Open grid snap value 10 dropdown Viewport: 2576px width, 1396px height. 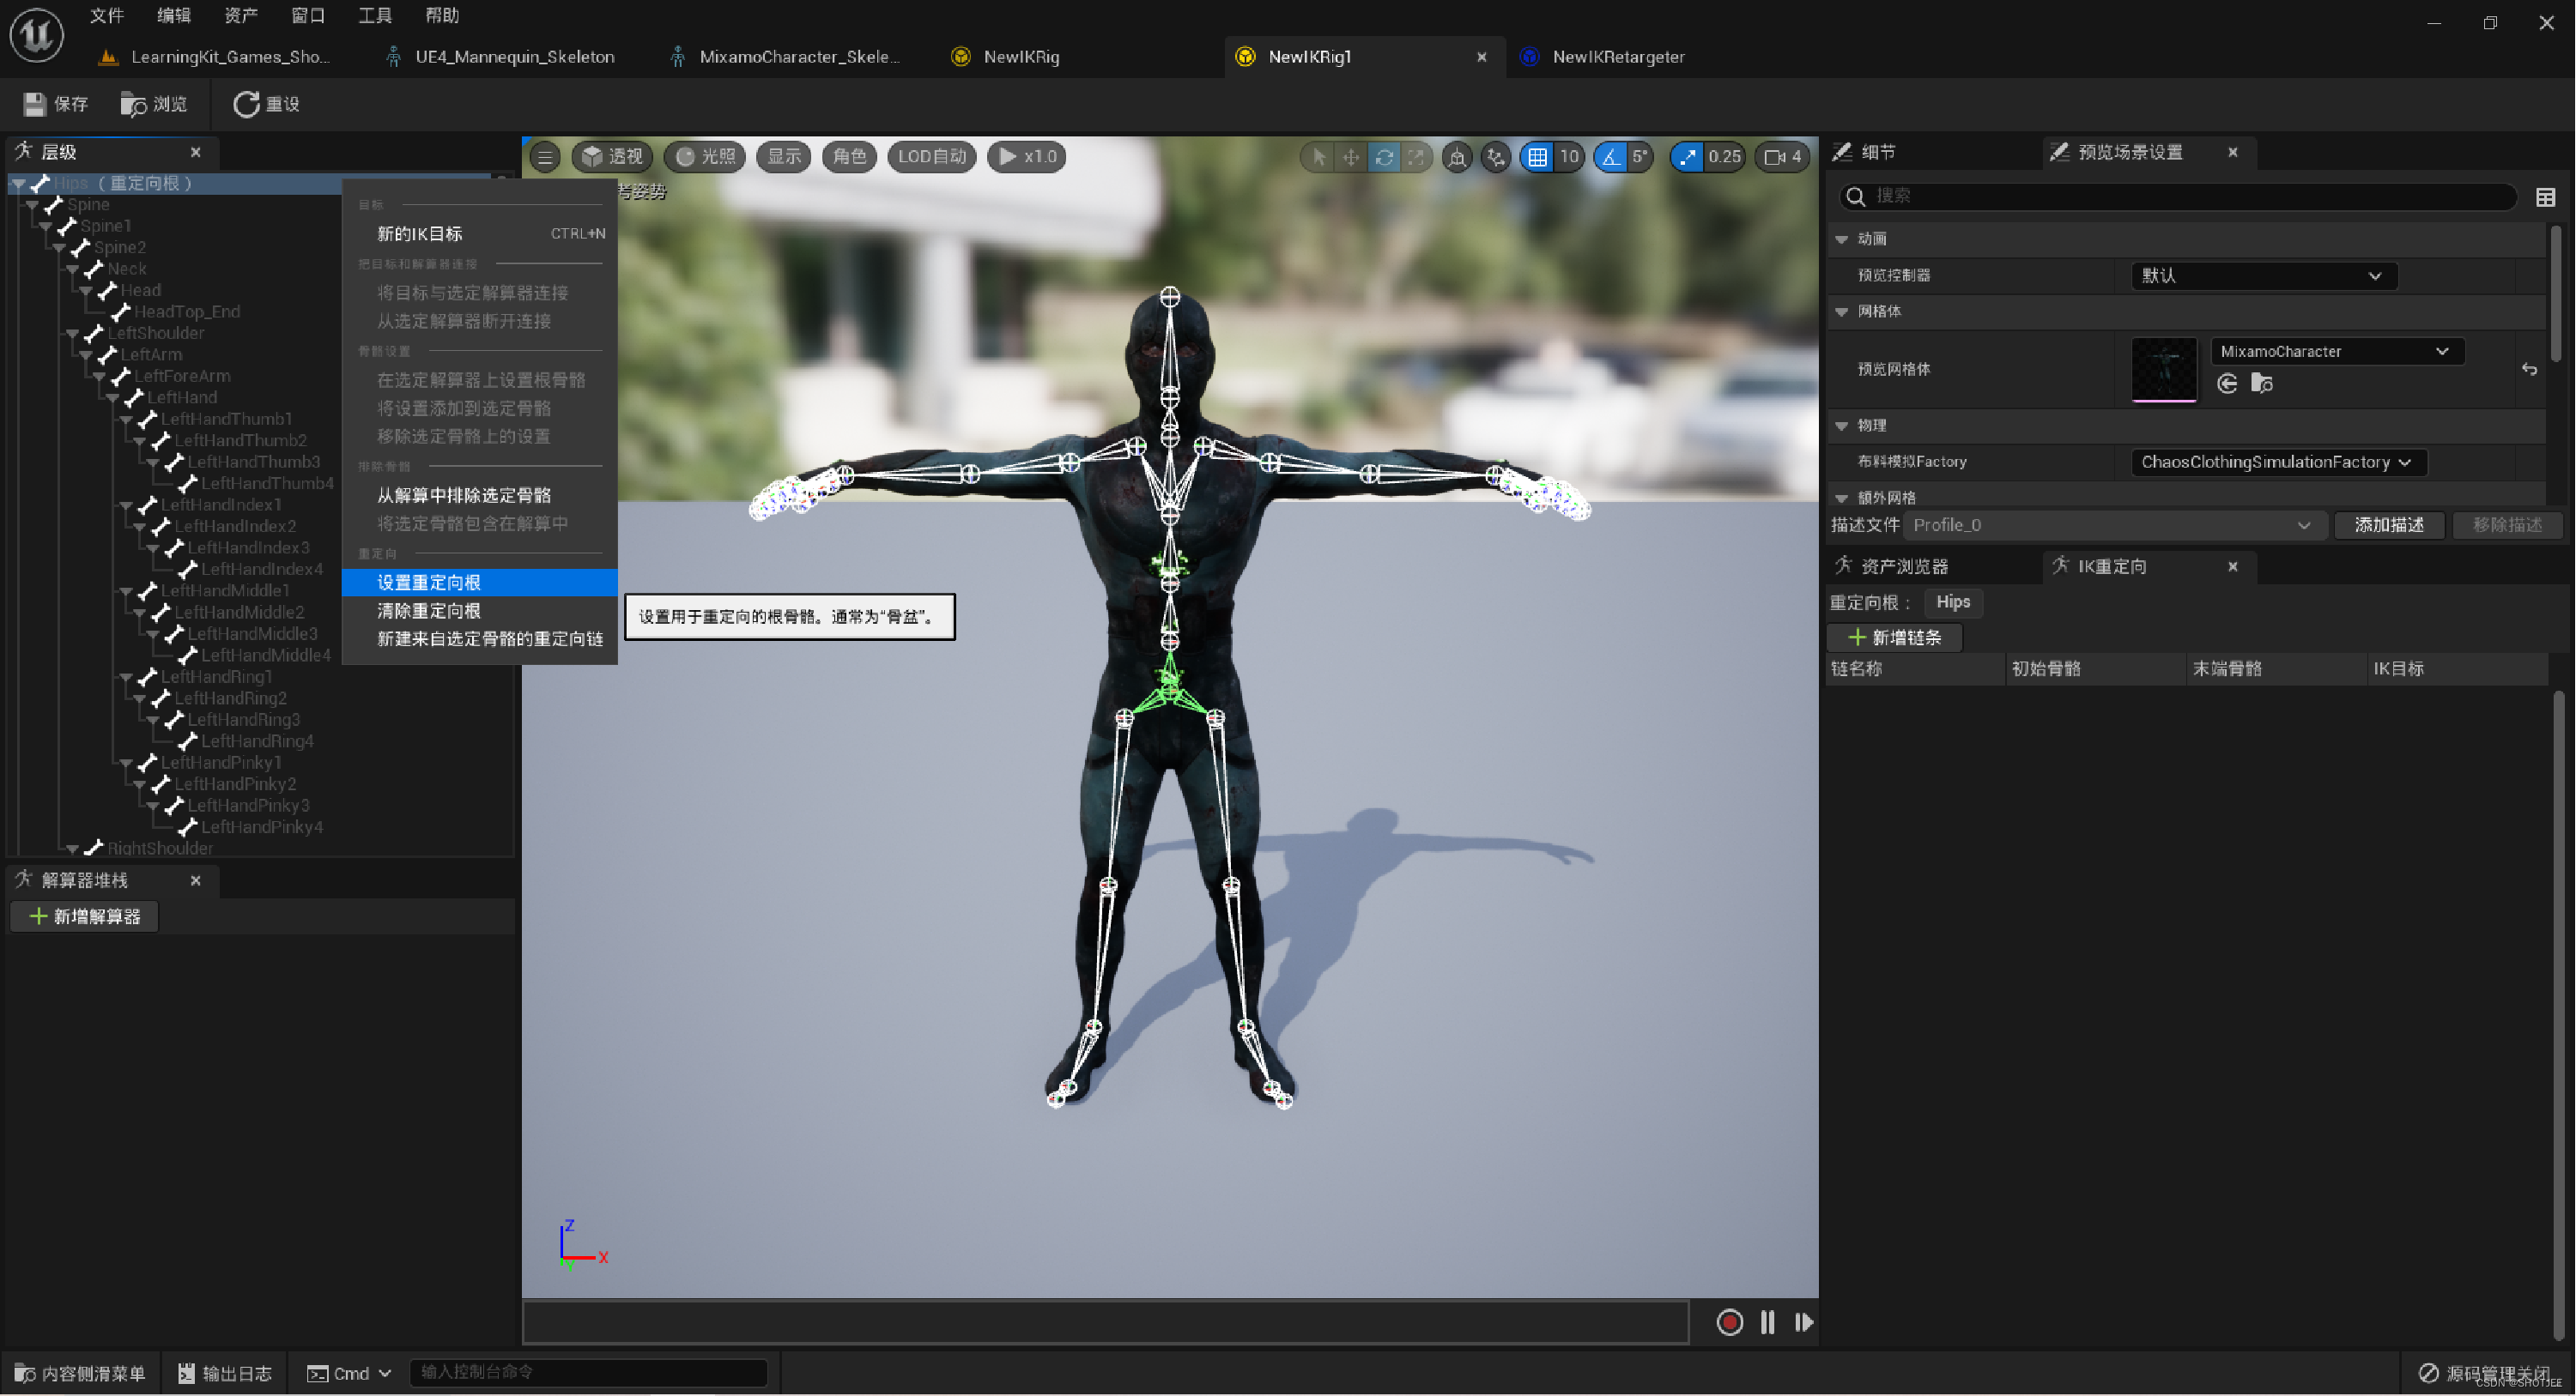(x=1569, y=157)
